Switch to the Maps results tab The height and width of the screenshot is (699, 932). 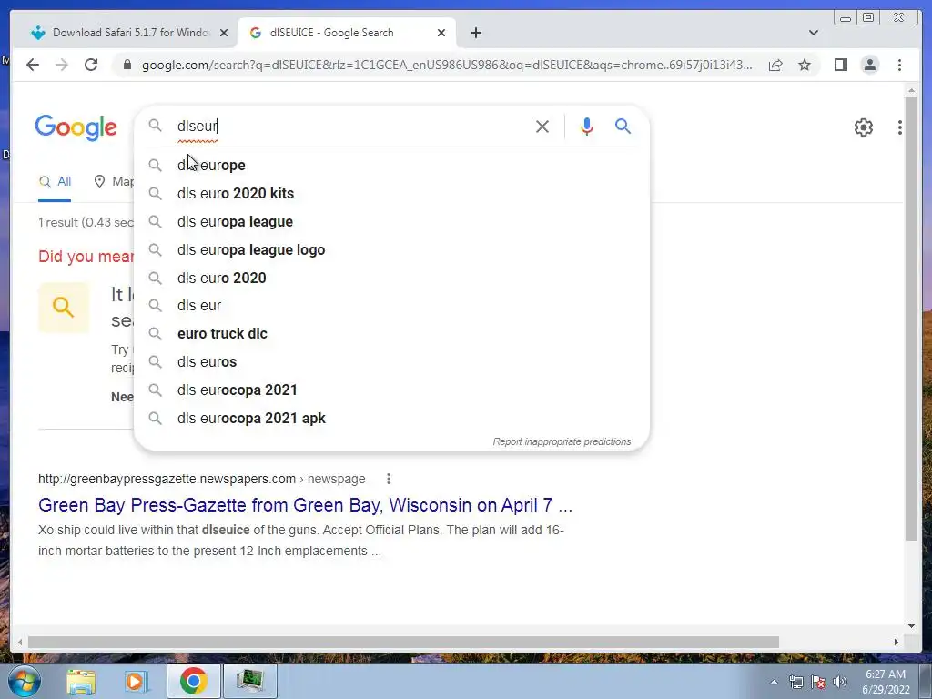[x=114, y=181]
